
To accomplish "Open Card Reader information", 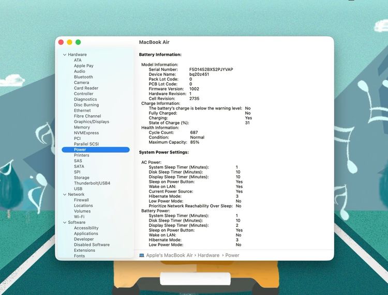I will [86, 88].
